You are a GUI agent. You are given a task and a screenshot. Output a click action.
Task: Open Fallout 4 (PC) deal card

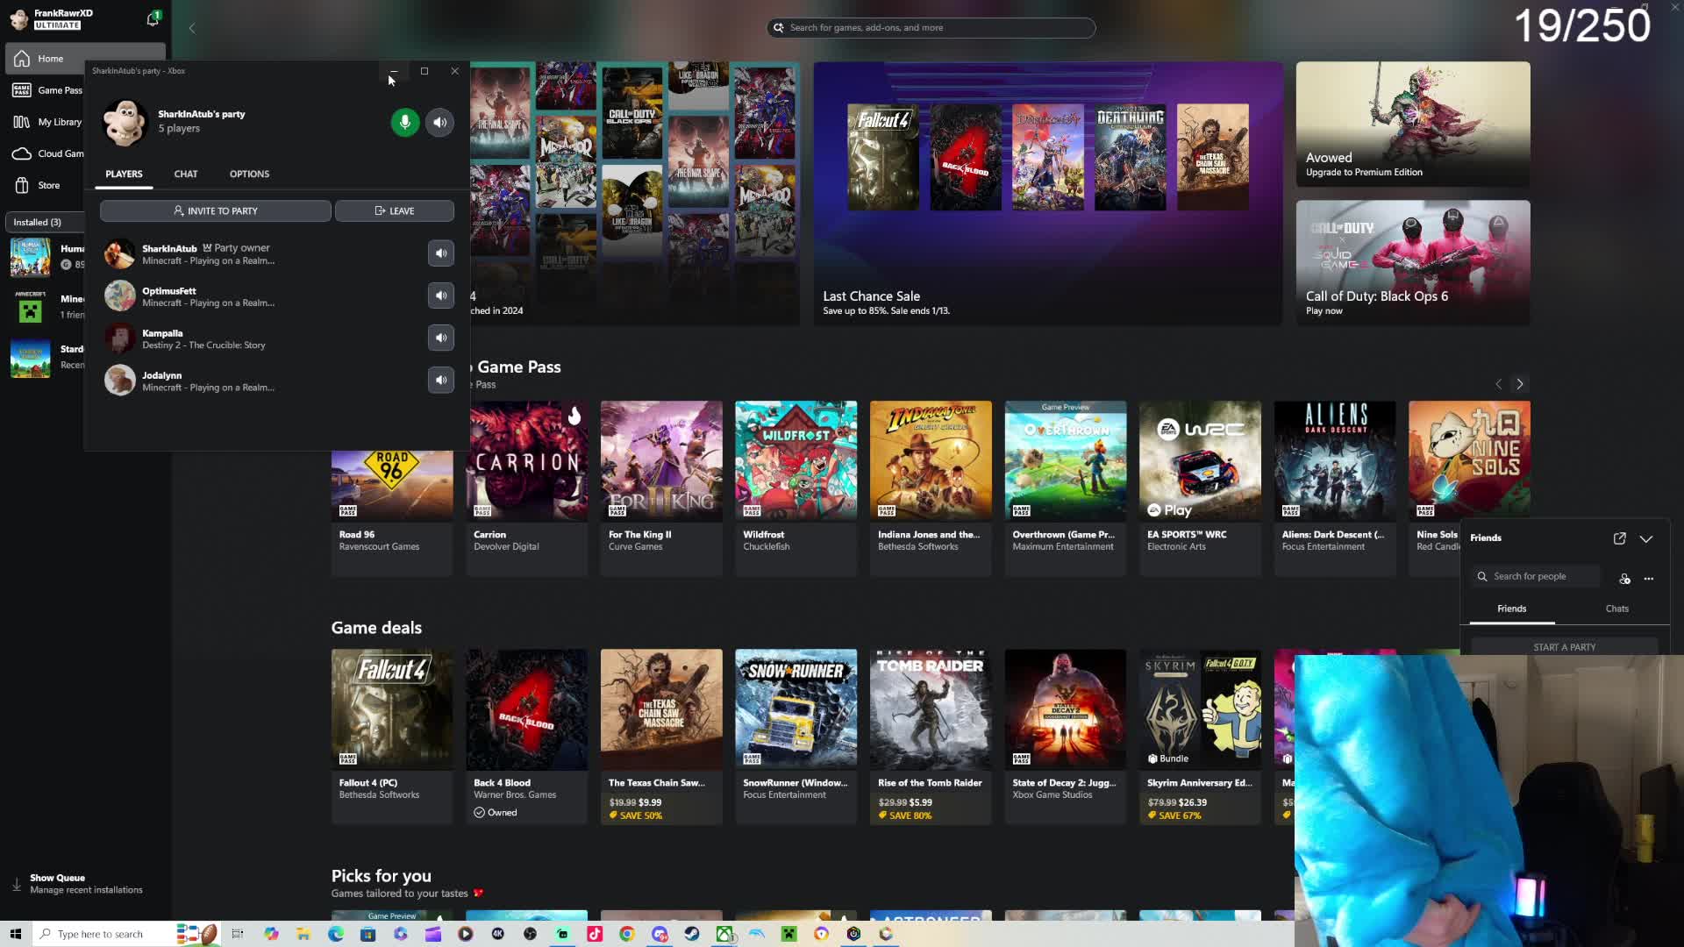point(392,737)
